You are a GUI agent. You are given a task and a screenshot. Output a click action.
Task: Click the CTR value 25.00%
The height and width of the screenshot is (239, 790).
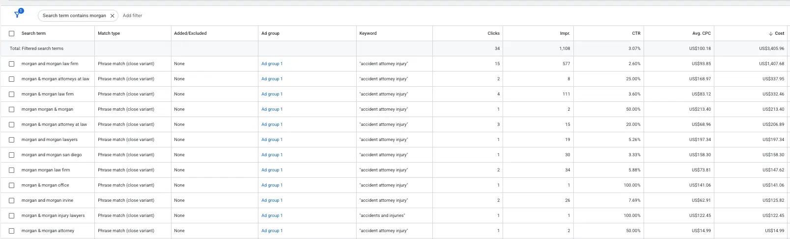[633, 79]
